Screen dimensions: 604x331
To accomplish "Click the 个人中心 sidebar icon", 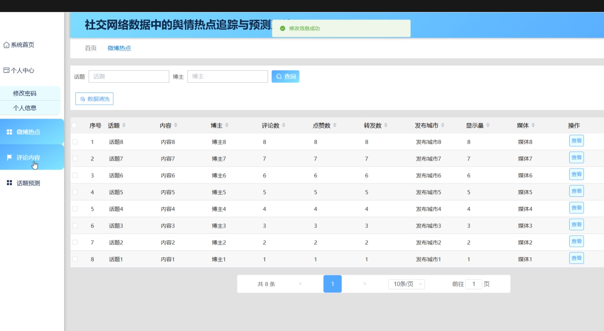I will tap(6, 70).
